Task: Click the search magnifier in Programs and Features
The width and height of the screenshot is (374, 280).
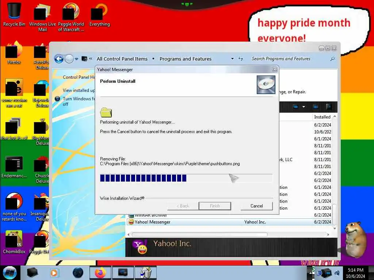Action: click(332, 59)
